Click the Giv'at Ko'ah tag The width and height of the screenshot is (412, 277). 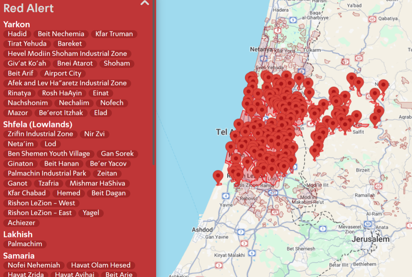[27, 63]
